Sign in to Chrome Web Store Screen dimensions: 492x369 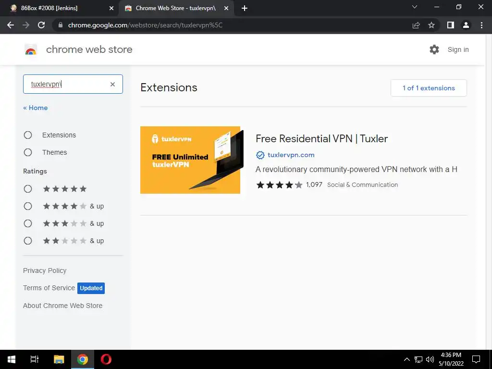[458, 49]
